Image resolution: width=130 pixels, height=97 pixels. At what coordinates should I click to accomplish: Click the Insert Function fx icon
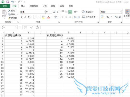(x=37, y=27)
